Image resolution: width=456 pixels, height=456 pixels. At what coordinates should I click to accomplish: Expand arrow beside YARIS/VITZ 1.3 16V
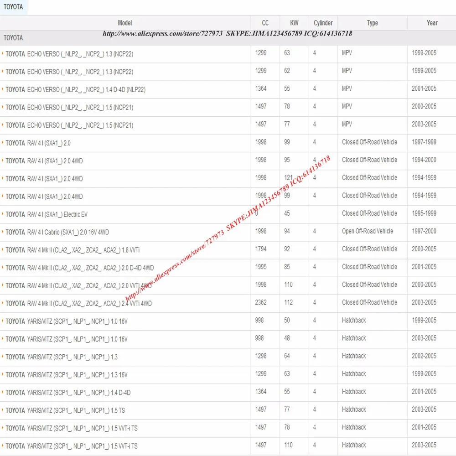(3, 374)
